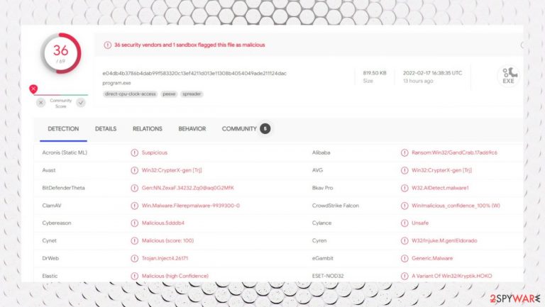Click the spreader tag
Viewport: 545px width, 307px height.
pos(192,94)
